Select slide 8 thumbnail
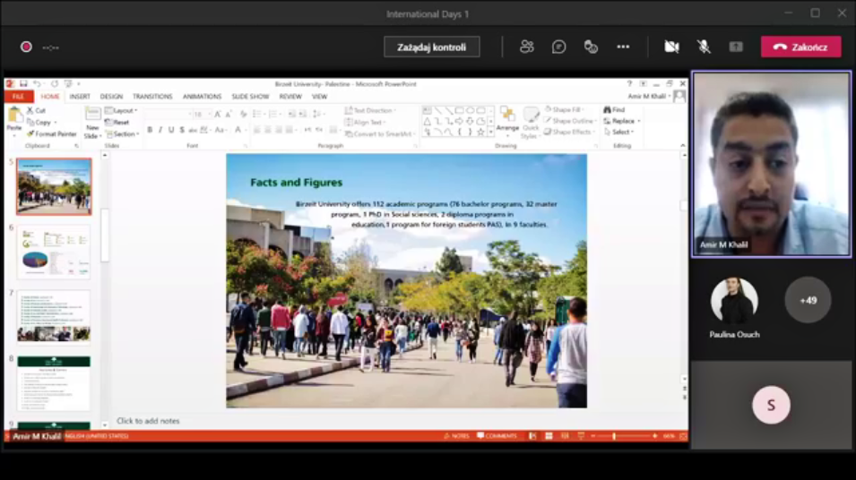This screenshot has height=480, width=856. pos(54,383)
